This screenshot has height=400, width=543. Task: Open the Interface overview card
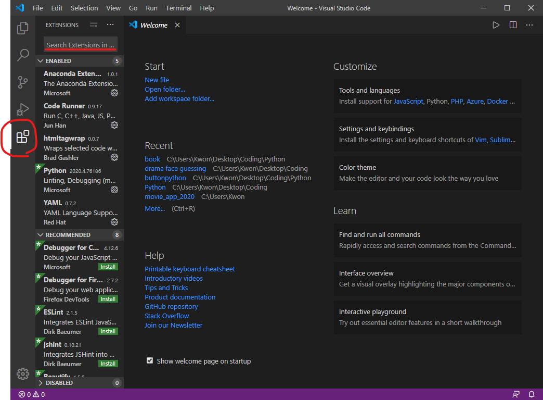point(428,279)
